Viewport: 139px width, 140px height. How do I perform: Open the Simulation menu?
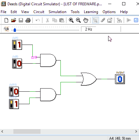[x=57, y=12]
